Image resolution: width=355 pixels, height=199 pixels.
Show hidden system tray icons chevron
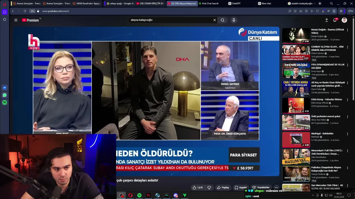click(x=313, y=195)
